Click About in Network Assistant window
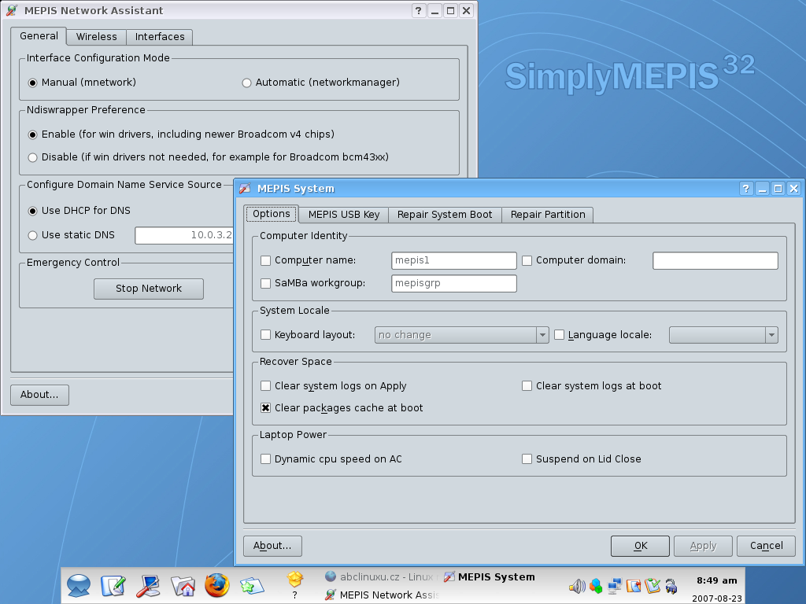This screenshot has height=604, width=806. tap(39, 395)
